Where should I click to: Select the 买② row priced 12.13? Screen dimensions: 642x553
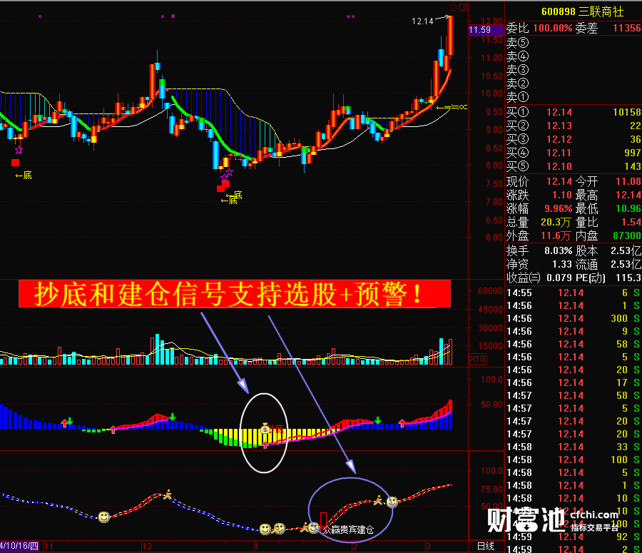pos(574,126)
